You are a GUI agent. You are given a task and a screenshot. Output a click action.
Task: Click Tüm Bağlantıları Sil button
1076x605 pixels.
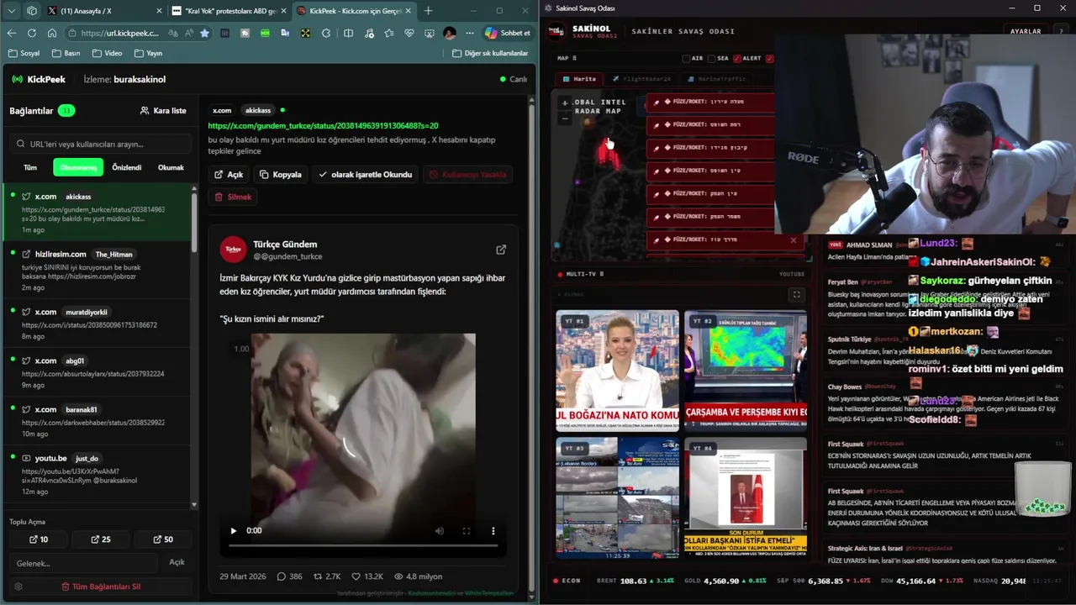click(x=101, y=587)
